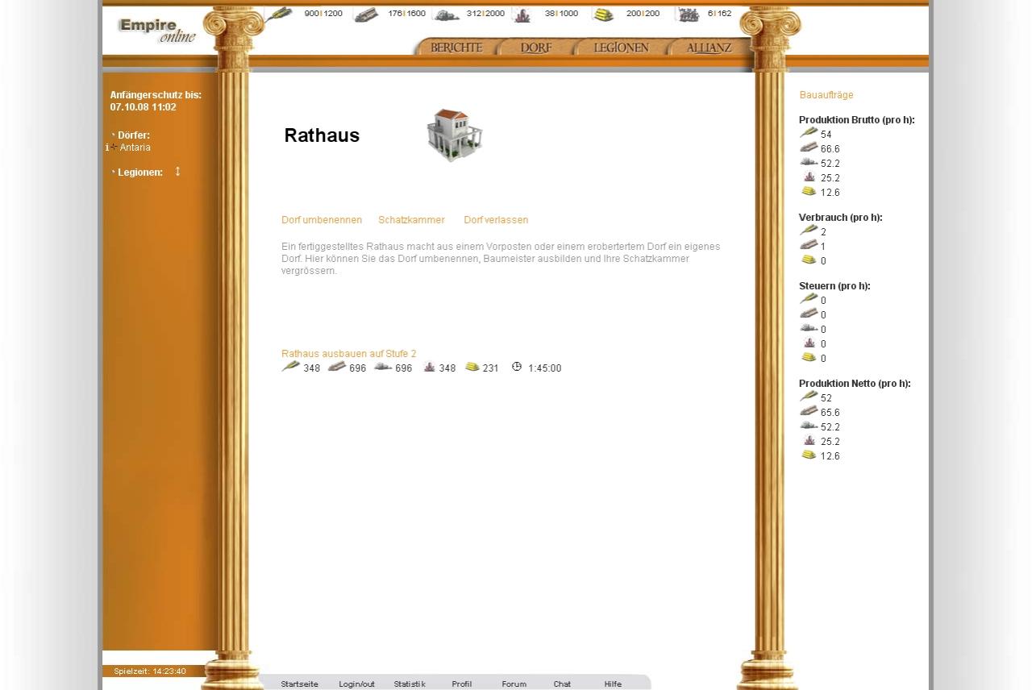Click the Dorf umbenennen link
Screen dimensions: 1032x690
[x=322, y=220]
